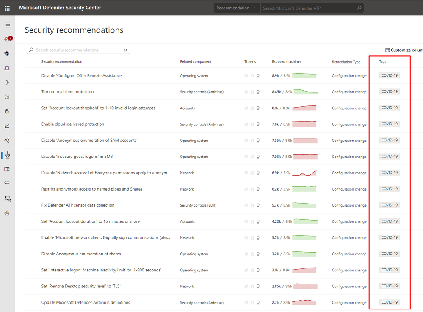Open Disable 'Network access: Let Everyone permissions' row

(x=106, y=173)
